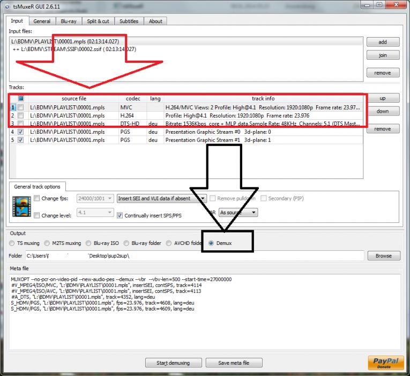The width and height of the screenshot is (410, 376).
Task: Select the General track options tab
Action: click(37, 186)
